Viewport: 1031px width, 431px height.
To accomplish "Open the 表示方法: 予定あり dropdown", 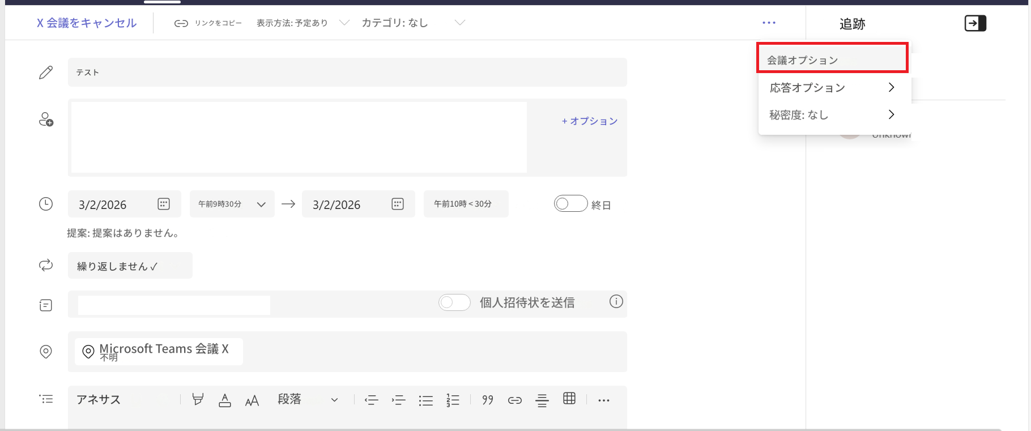I will (x=303, y=23).
